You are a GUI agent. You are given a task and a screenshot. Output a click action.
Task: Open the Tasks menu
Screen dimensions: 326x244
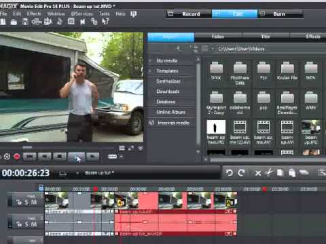click(104, 14)
